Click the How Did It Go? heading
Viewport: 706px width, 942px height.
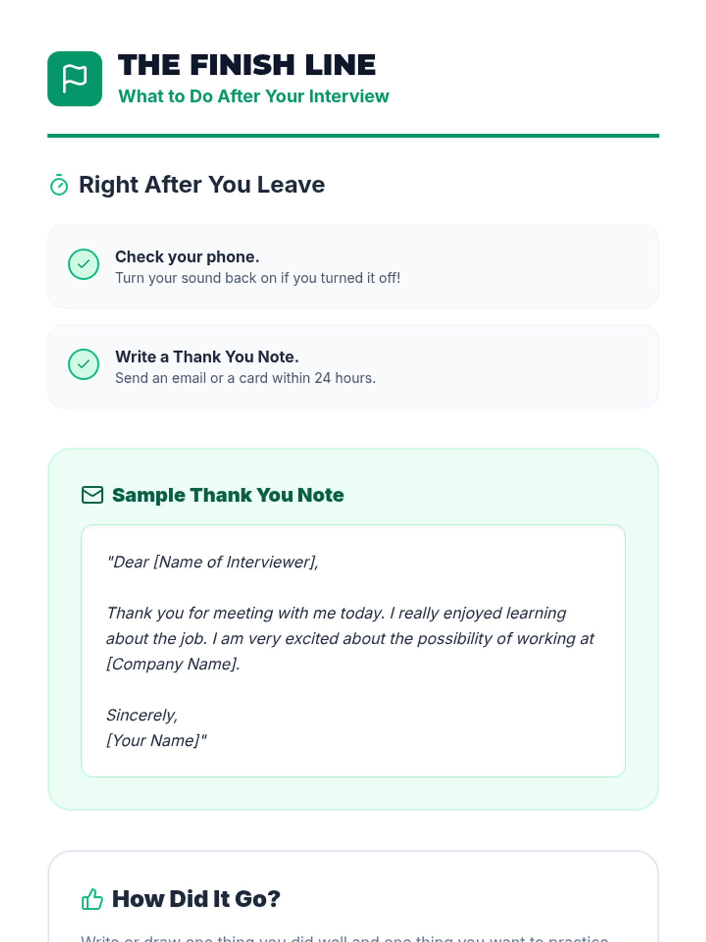click(x=196, y=899)
